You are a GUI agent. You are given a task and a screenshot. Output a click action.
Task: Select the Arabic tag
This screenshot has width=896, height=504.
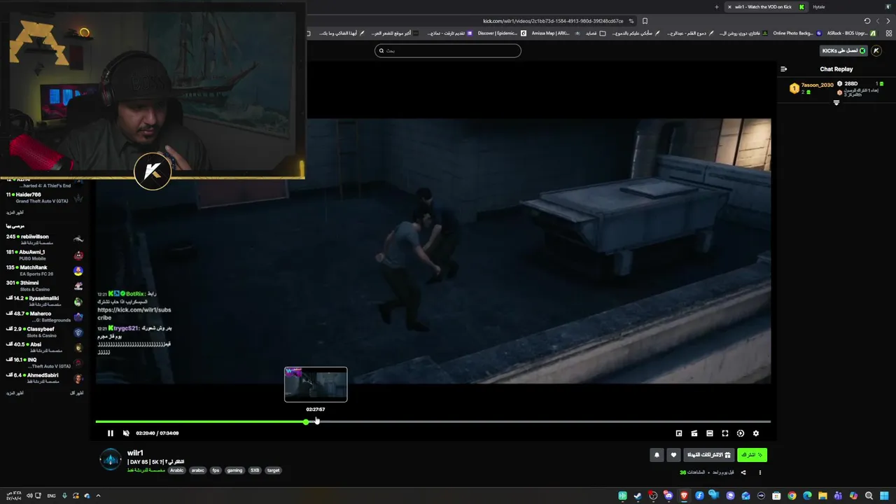[x=177, y=470]
